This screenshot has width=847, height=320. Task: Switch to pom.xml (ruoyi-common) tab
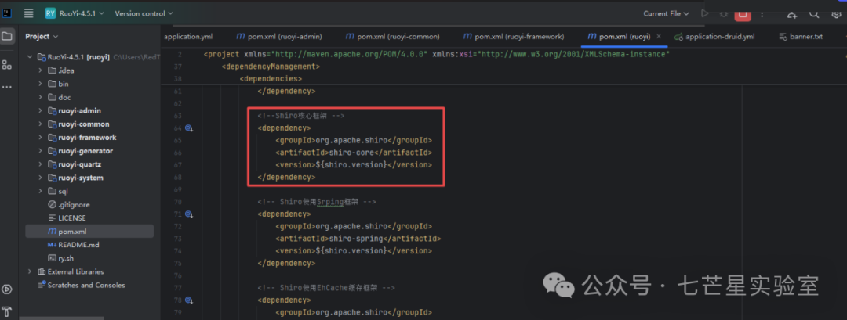[393, 37]
